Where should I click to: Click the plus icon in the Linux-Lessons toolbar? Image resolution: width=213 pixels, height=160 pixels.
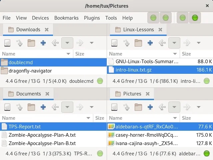(x=150, y=43)
